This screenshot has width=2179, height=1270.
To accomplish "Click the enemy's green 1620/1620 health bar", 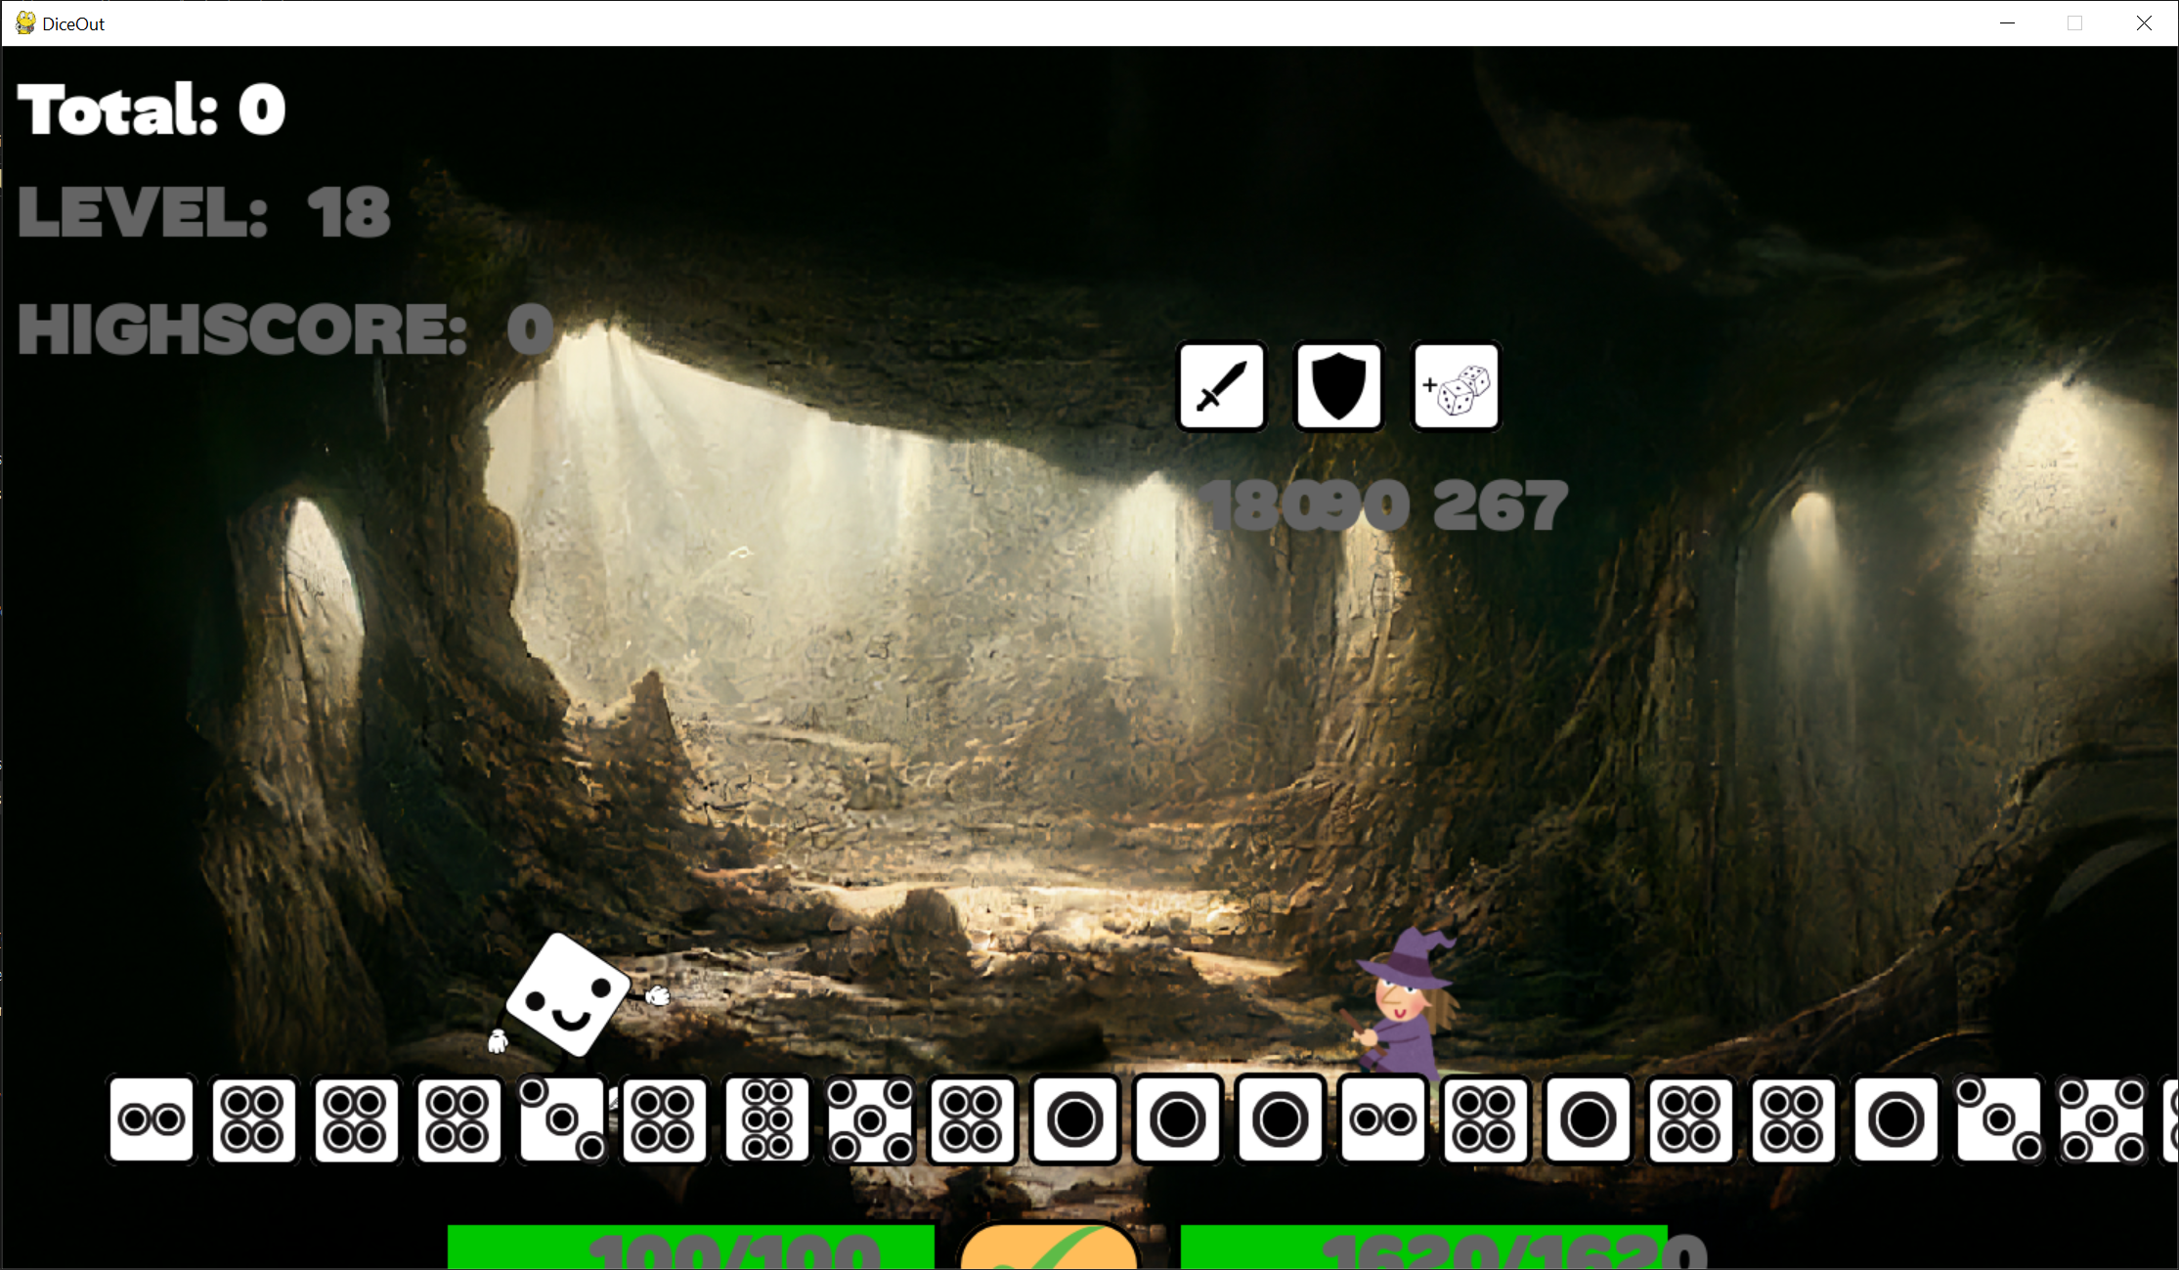I will point(1422,1247).
